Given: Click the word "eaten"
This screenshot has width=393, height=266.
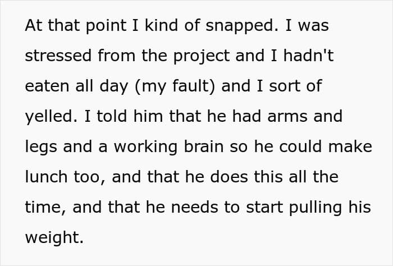Looking at the screenshot, I should tap(47, 86).
